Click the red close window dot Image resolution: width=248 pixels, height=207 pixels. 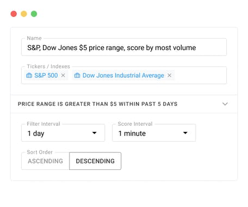(14, 14)
